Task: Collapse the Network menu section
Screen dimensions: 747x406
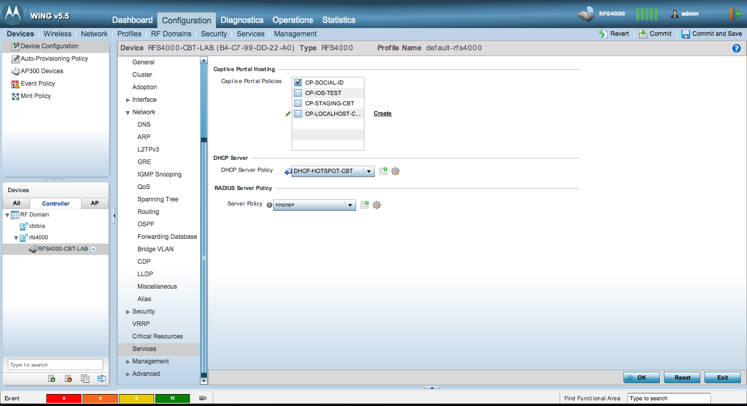Action: click(x=128, y=113)
